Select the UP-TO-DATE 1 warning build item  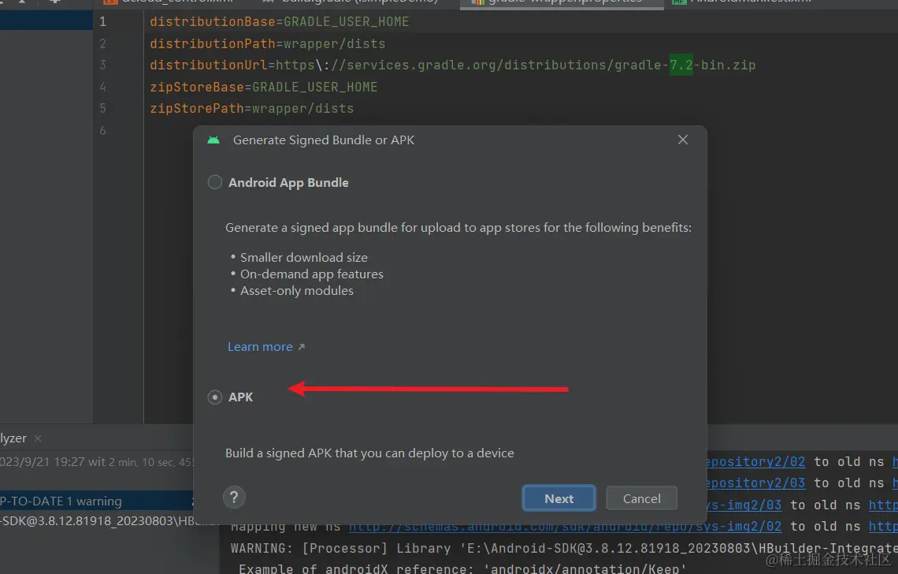coord(63,501)
